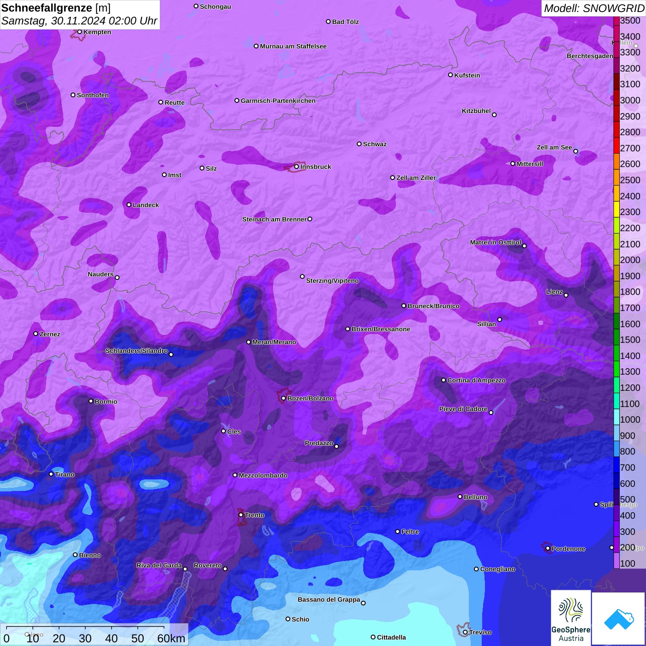The width and height of the screenshot is (646, 646).
Task: Click the Kempten city marker
Action: 79,32
